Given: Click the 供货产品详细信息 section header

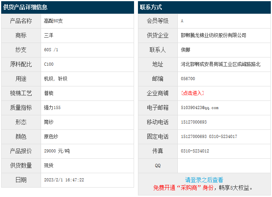Looking at the screenshot, I should pos(26,7).
